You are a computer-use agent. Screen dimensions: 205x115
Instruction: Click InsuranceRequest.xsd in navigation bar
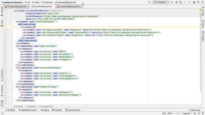tap(65, 2)
